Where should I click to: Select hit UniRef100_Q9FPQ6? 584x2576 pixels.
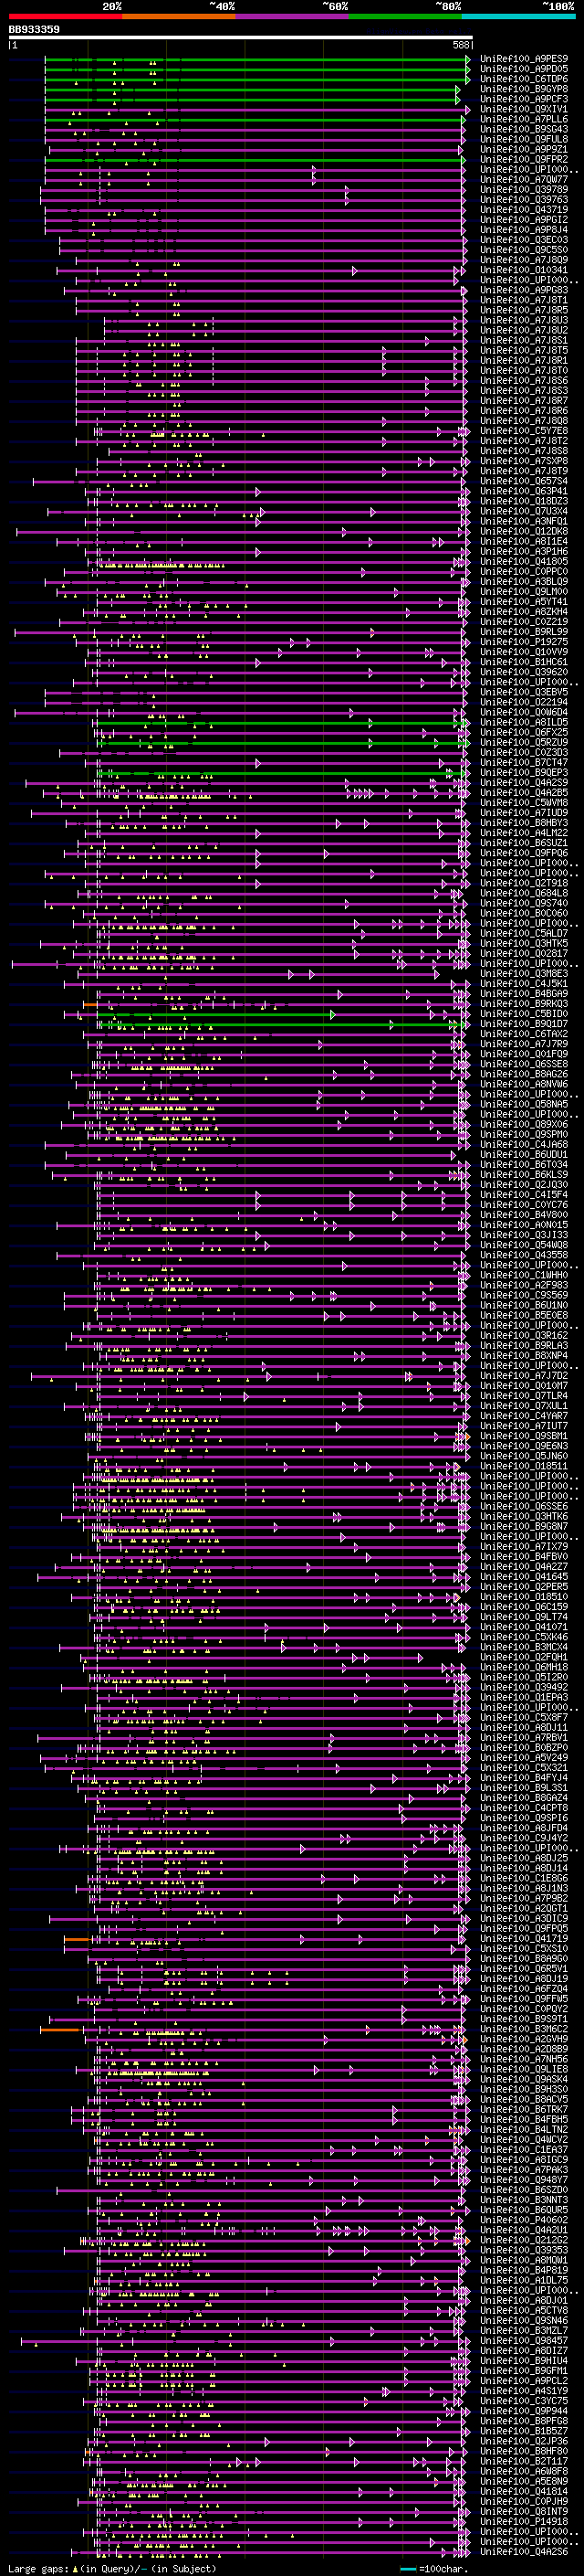click(x=524, y=852)
